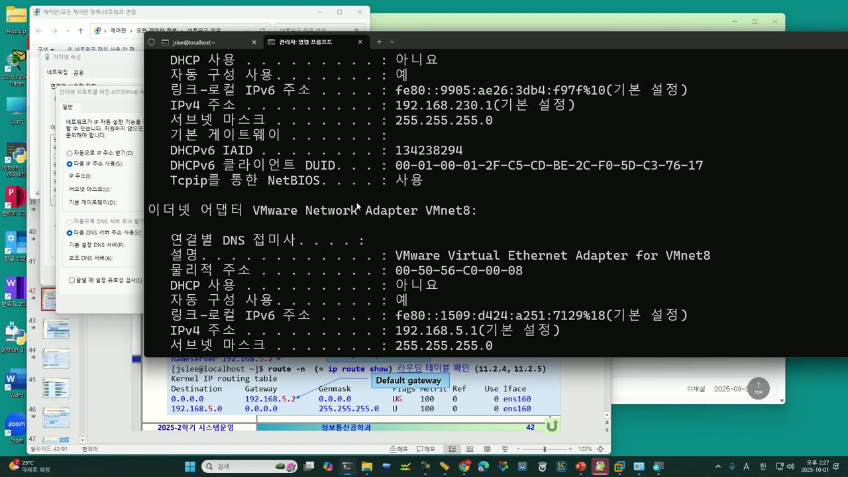Select 자동으로 IP 주소 받기 radio button
Viewport: 848px width, 477px height.
70,153
